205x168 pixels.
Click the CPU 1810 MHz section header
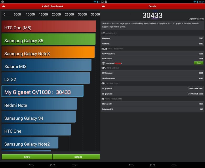[110, 68]
